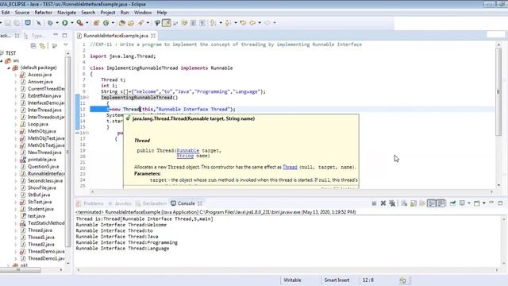The width and height of the screenshot is (508, 286).
Task: Follow the String link in tooltip
Action: pos(185,156)
